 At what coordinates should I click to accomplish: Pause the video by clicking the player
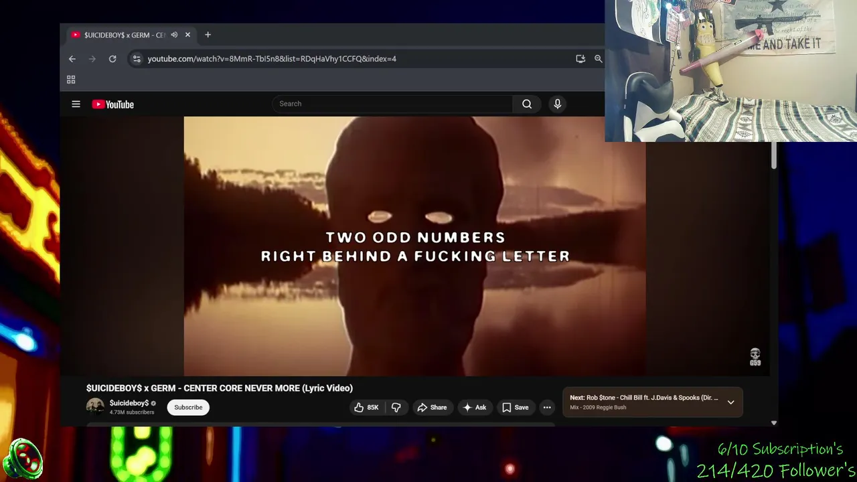point(415,246)
